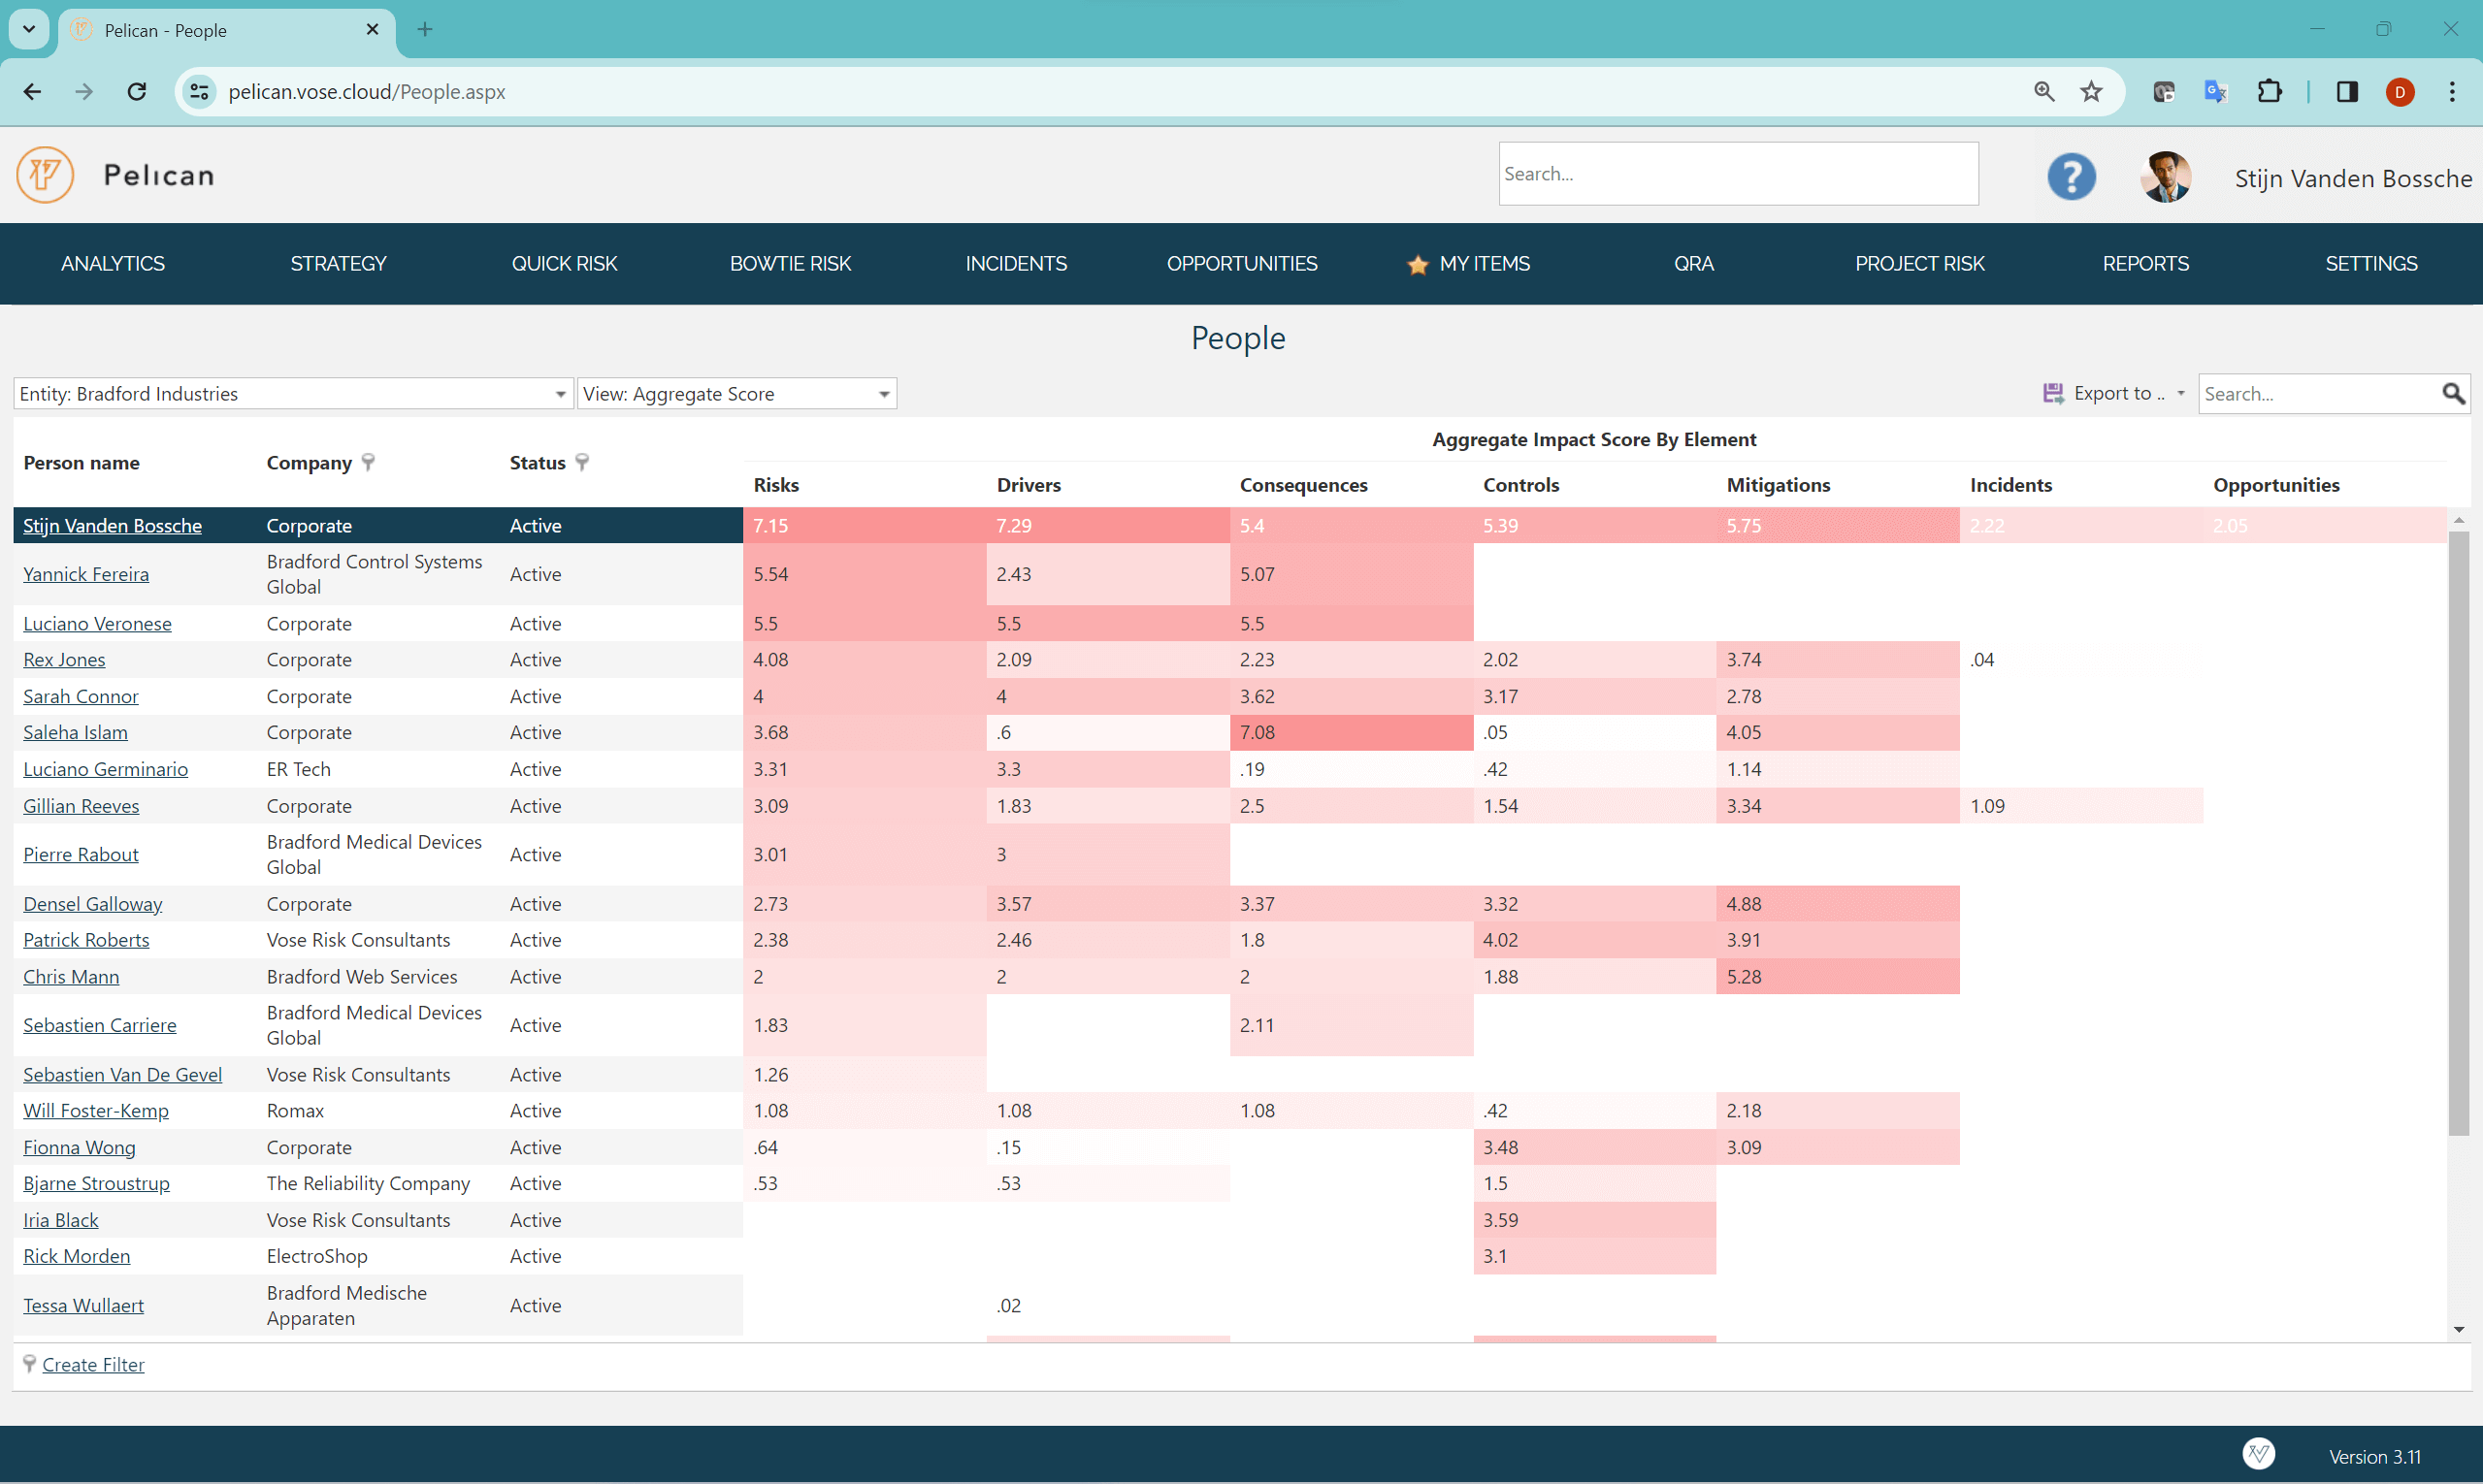Click the Company column filter icon
The width and height of the screenshot is (2483, 1484).
[369, 462]
